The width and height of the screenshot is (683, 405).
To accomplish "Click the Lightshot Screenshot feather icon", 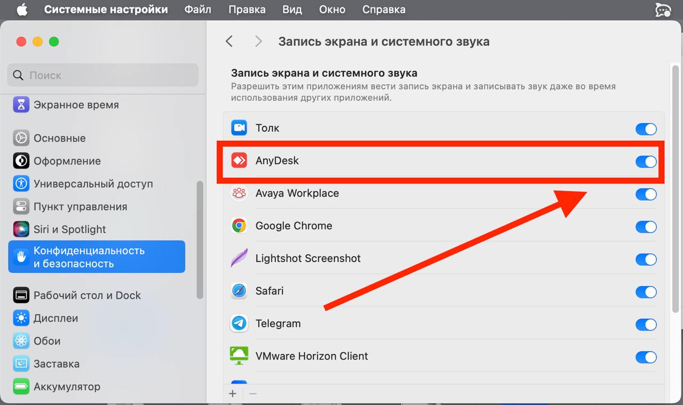I will 239,258.
